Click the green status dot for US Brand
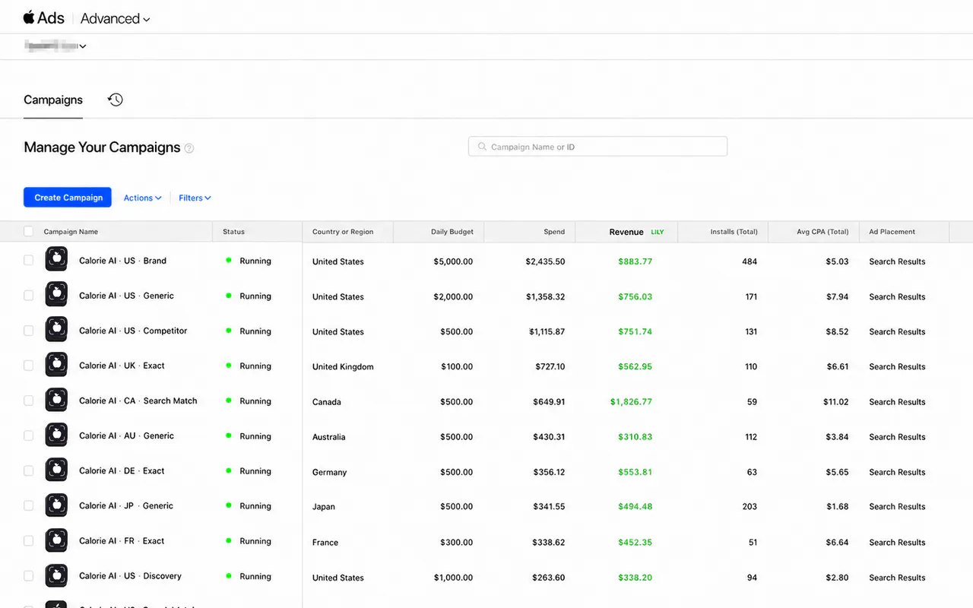This screenshot has width=973, height=608. 228,260
